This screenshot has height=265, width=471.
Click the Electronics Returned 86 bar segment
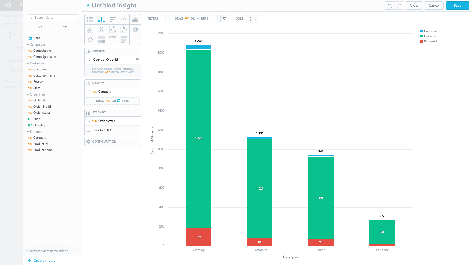[260, 242]
